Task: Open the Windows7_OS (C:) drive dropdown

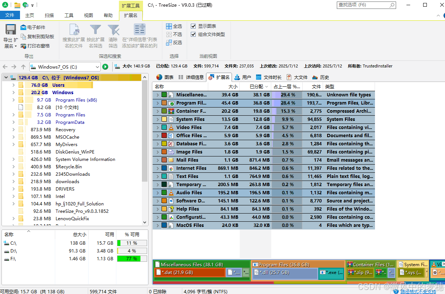Action: 97,67
